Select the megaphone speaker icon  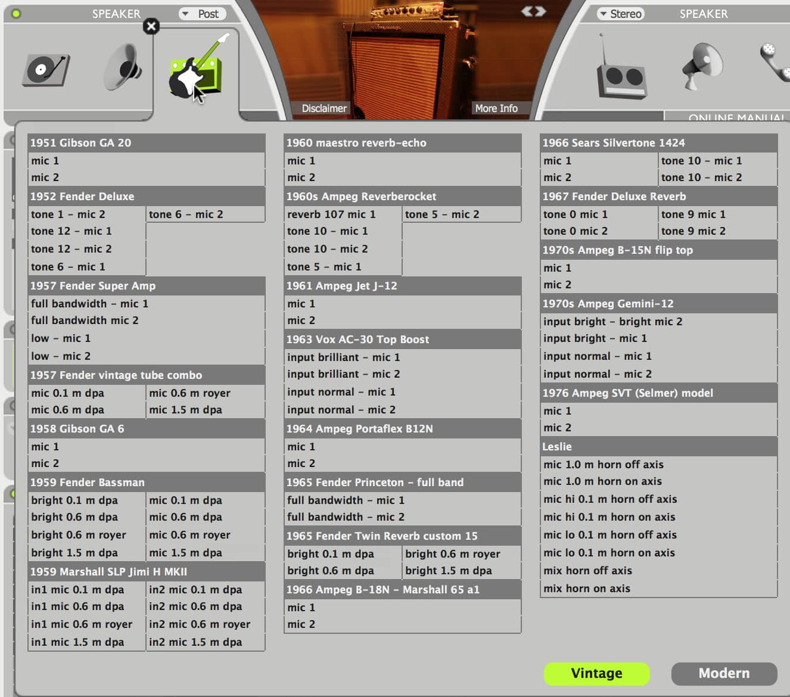[x=703, y=66]
